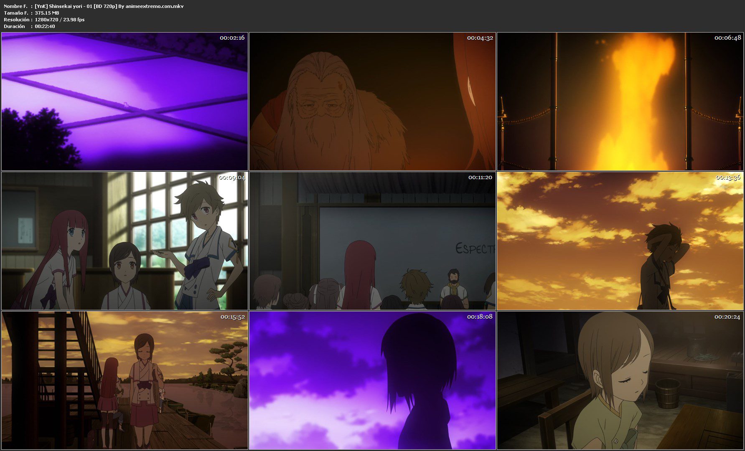Image resolution: width=745 pixels, height=451 pixels.
Task: Select the purple sky silhouette thumbnail
Action: coord(372,380)
